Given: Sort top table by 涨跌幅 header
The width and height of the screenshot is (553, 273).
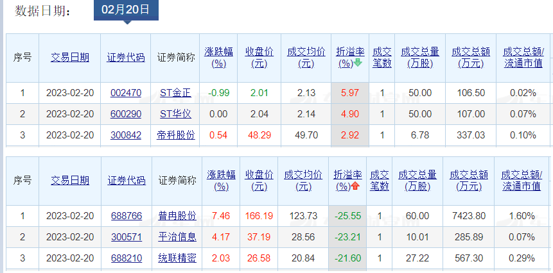Looking at the screenshot, I should (x=219, y=57).
